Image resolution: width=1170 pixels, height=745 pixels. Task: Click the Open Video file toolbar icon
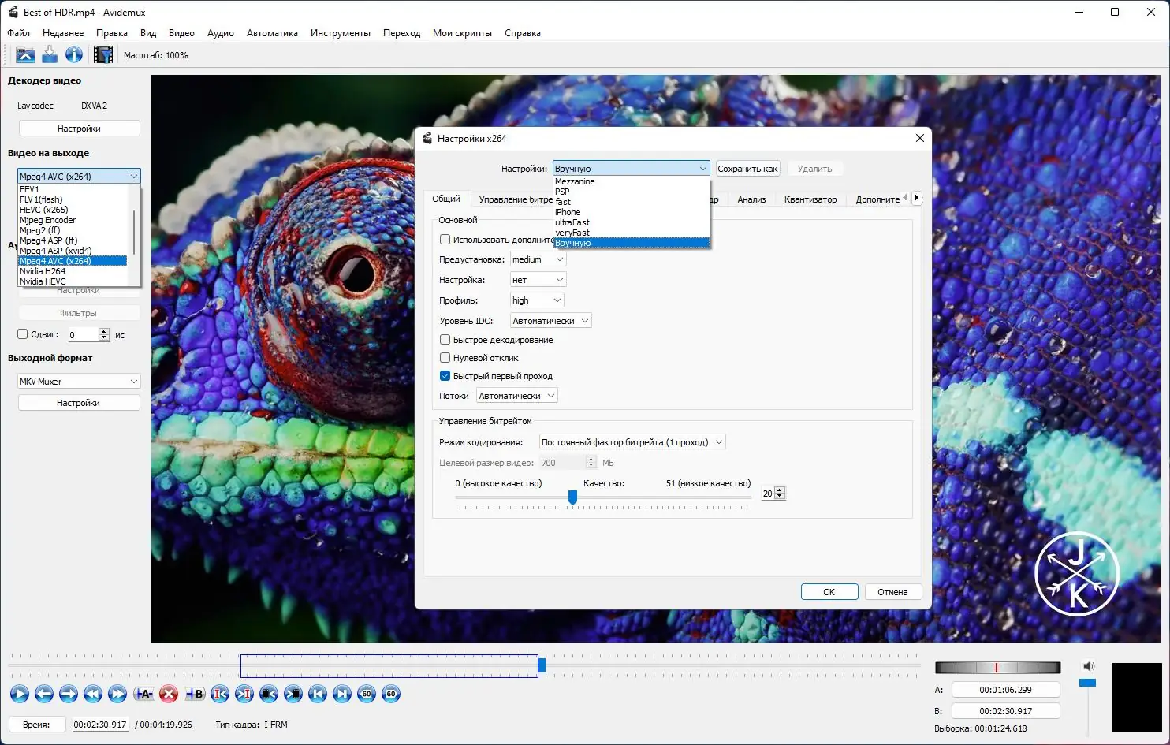[x=25, y=54]
